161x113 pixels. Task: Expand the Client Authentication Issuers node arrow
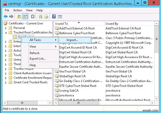(6, 73)
